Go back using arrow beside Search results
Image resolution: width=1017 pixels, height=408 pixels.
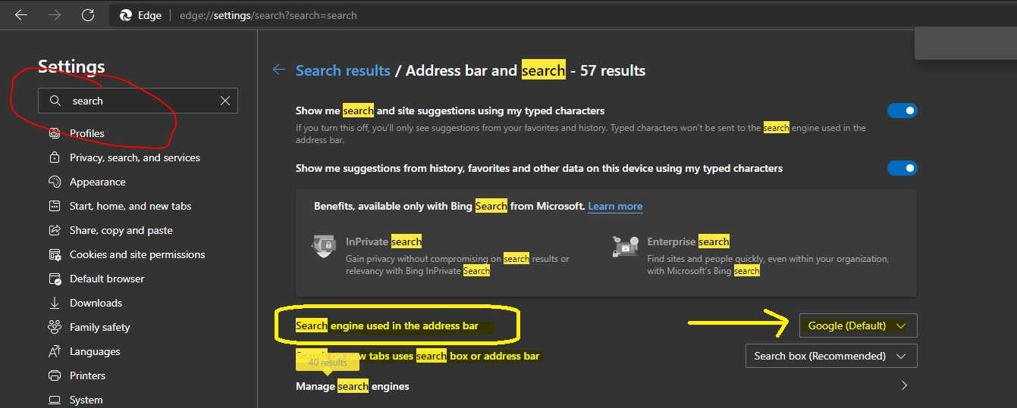coord(279,70)
